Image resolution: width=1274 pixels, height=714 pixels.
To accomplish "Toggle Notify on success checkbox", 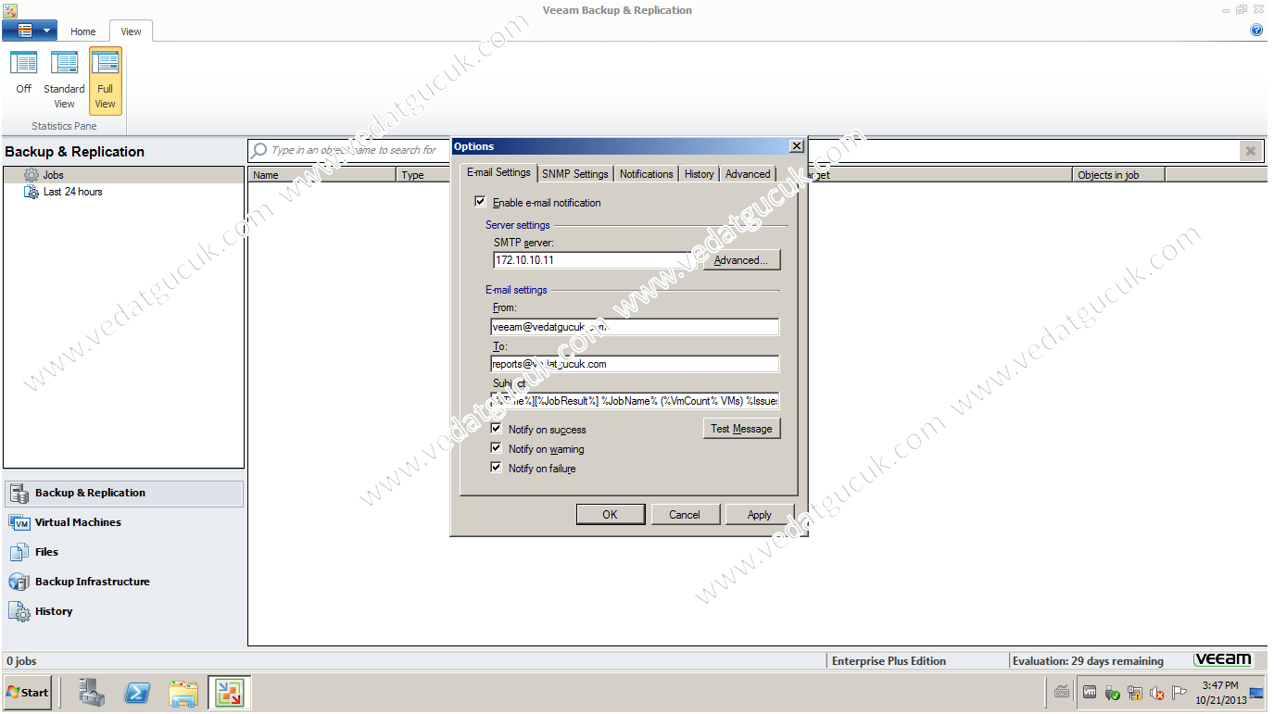I will (x=496, y=429).
